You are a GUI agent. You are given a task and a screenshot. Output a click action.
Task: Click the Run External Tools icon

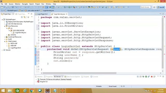point(74,7)
